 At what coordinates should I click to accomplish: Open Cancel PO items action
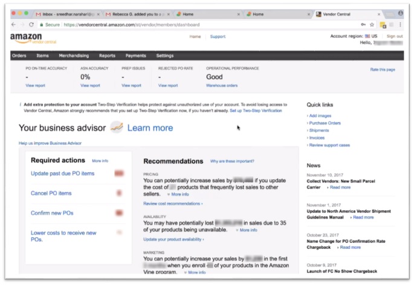tap(51, 193)
